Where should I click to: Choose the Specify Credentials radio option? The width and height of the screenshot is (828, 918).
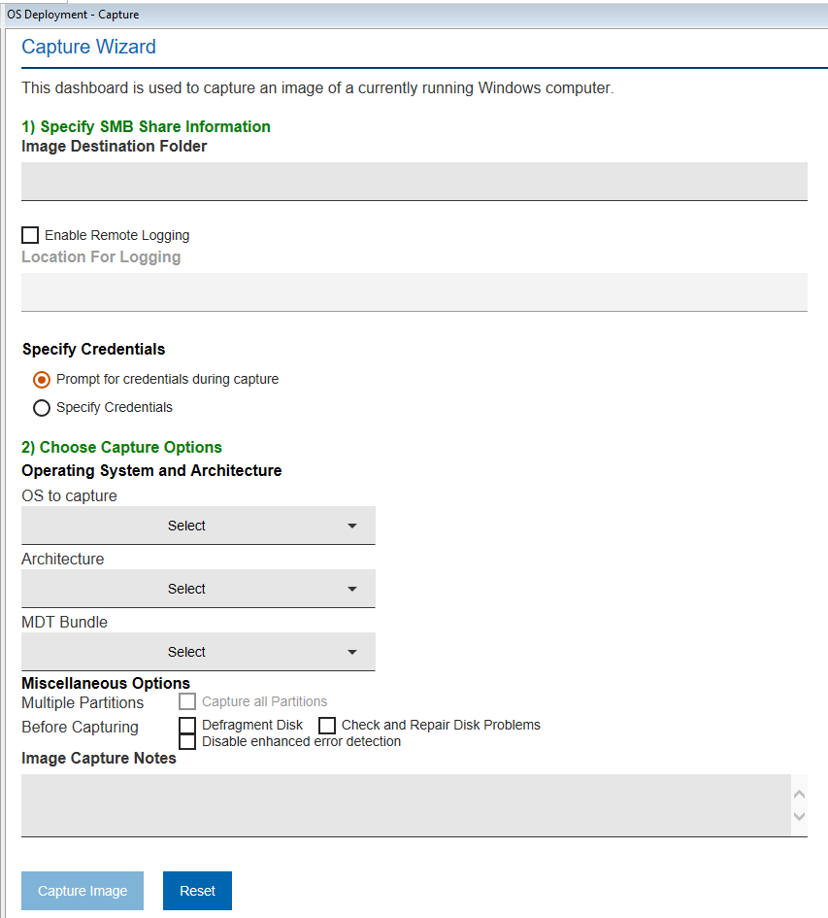coord(42,408)
